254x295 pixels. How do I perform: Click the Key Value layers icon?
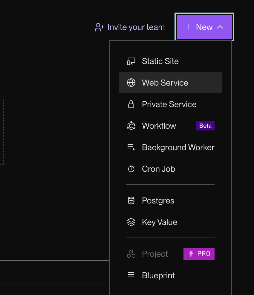[131, 222]
